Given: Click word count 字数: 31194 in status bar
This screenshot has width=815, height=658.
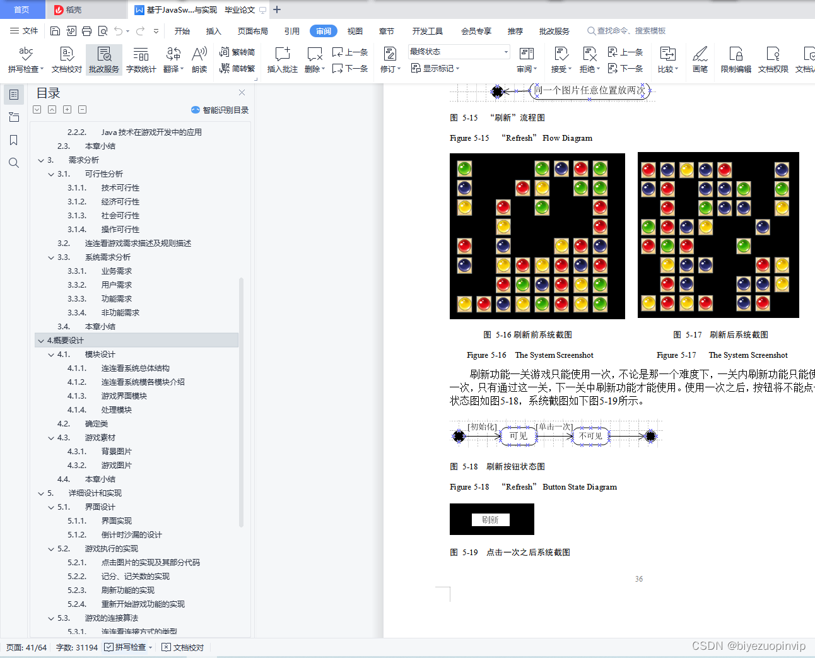Looking at the screenshot, I should point(77,647).
